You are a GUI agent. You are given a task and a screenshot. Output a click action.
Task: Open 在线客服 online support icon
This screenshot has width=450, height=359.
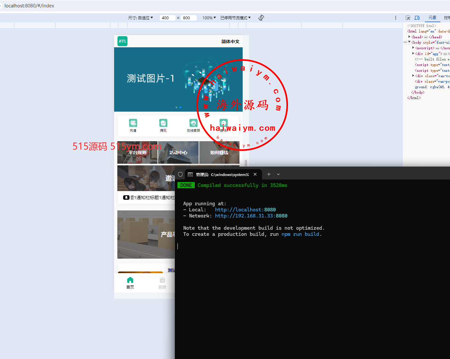tap(194, 123)
